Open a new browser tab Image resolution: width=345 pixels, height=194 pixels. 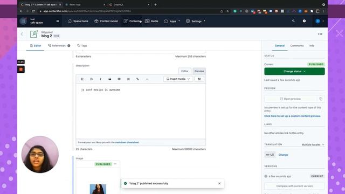pyautogui.click(x=155, y=4)
